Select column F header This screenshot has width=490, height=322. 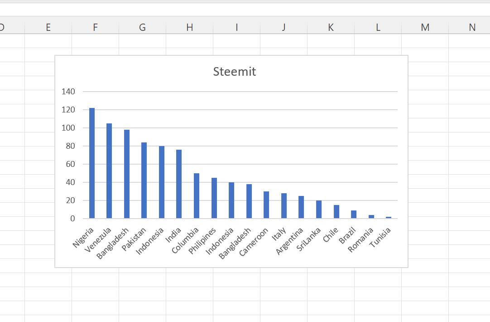point(95,28)
